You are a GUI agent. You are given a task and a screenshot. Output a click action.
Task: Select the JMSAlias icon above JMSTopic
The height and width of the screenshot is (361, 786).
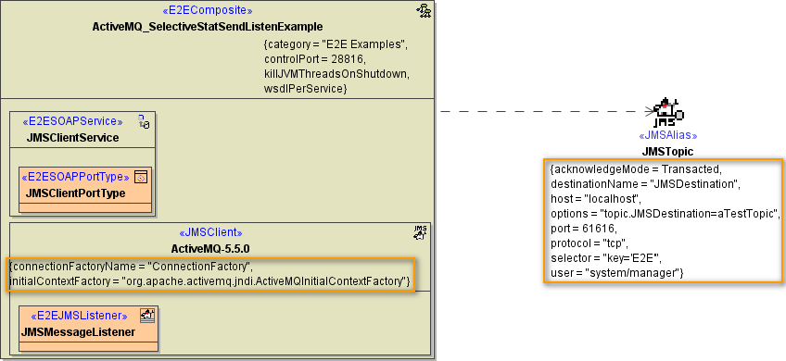(667, 113)
